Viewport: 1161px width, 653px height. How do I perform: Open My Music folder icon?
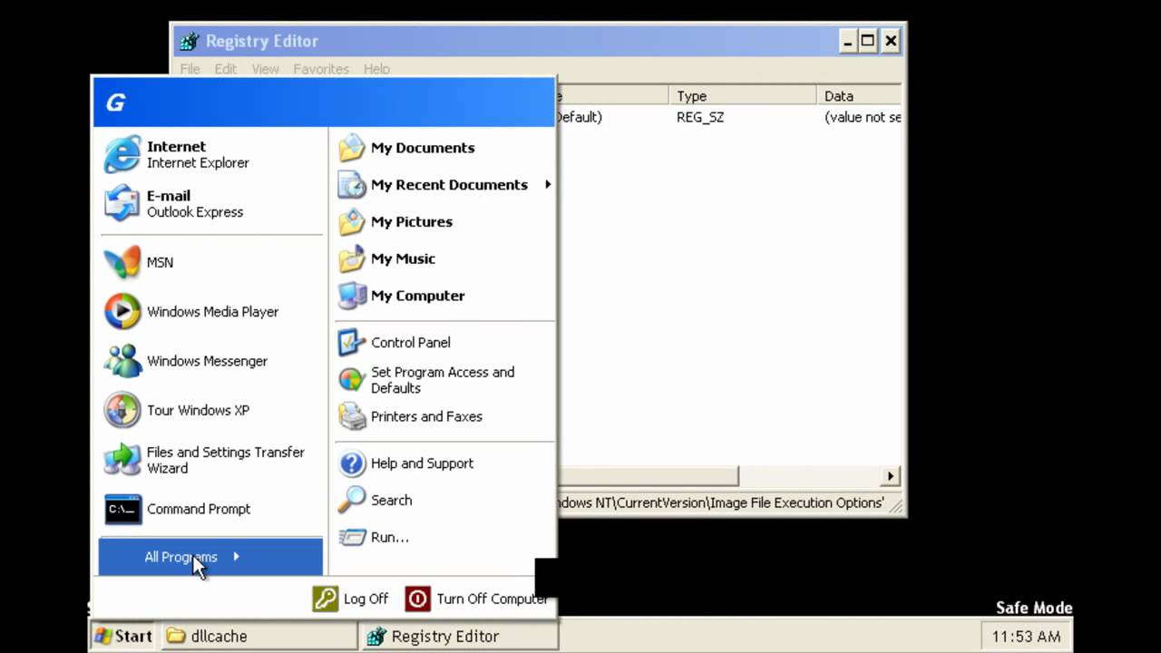pyautogui.click(x=352, y=259)
